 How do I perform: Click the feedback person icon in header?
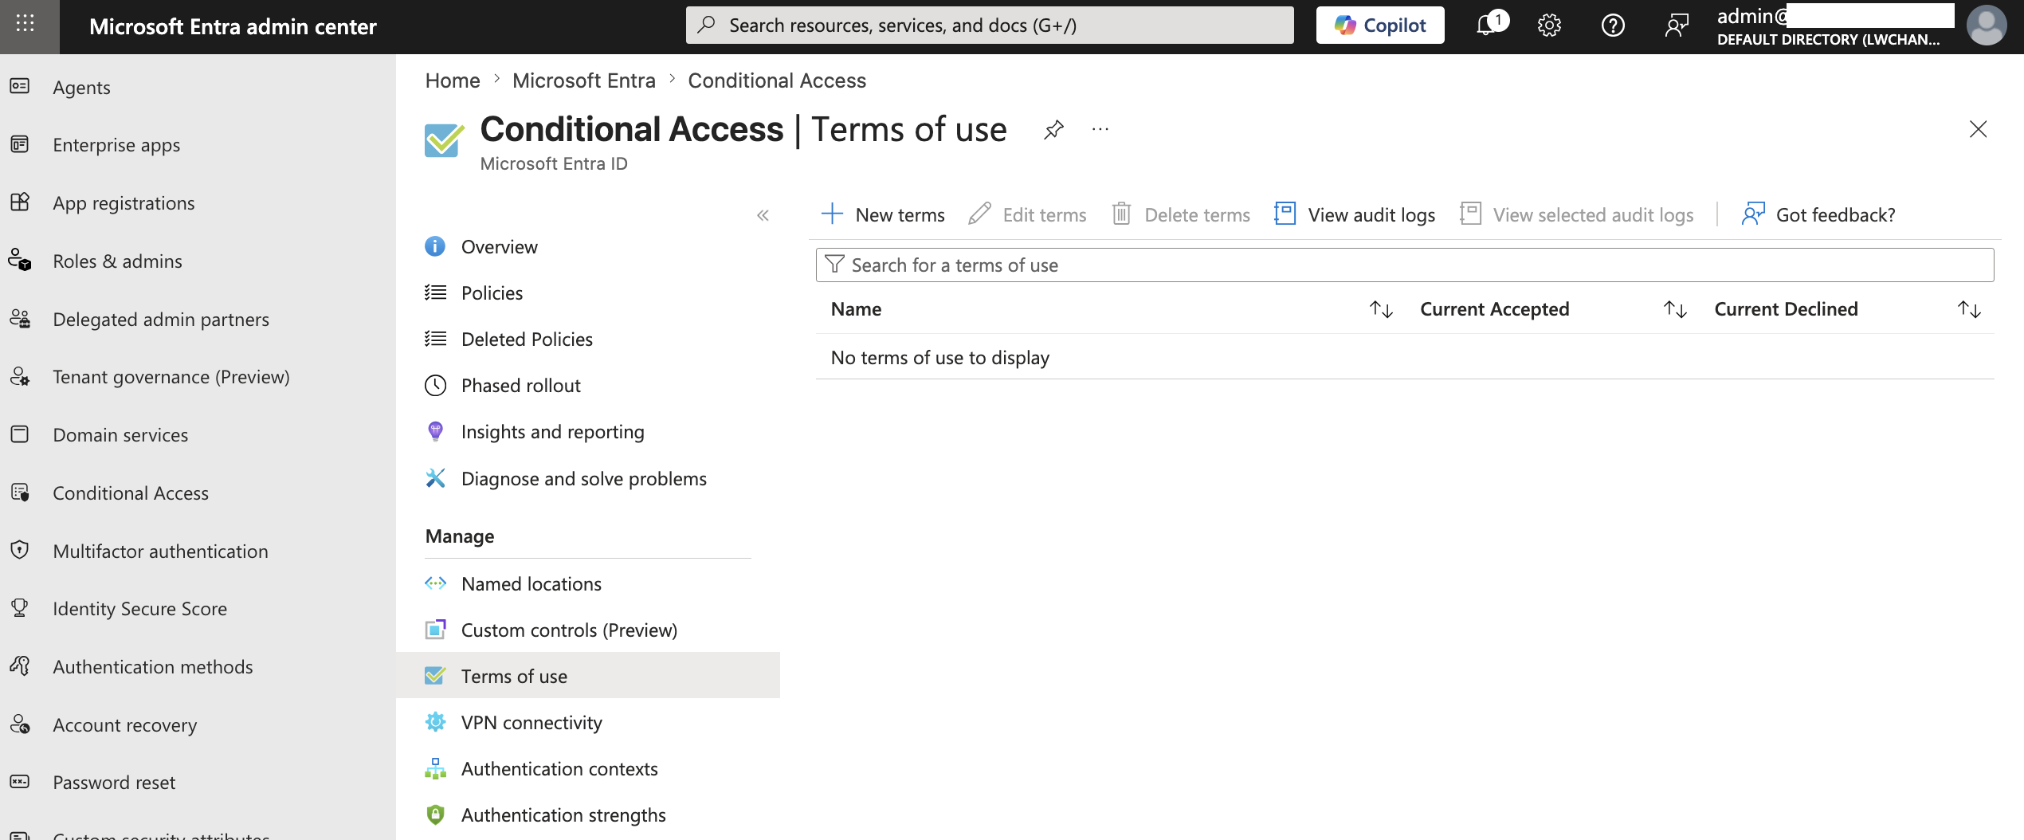click(1677, 26)
